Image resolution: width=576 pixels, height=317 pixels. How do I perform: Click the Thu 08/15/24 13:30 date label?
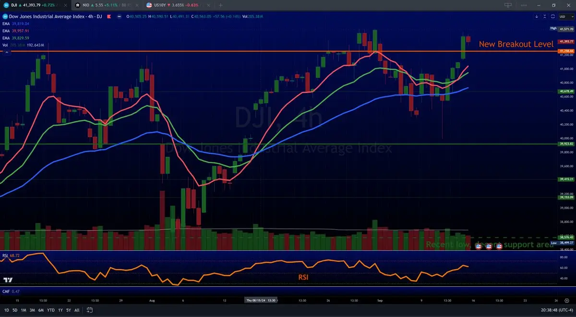pyautogui.click(x=260, y=300)
